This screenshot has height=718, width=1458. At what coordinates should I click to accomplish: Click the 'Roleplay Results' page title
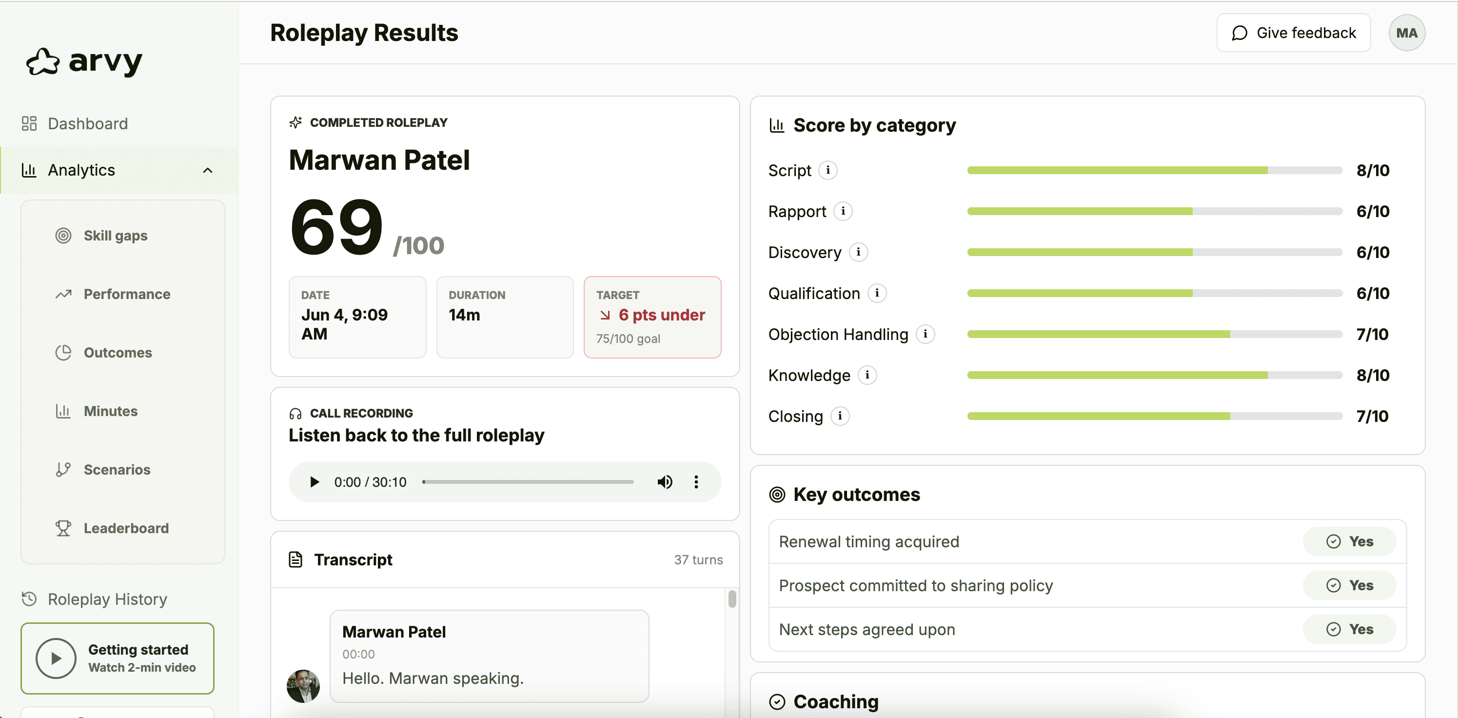tap(364, 33)
